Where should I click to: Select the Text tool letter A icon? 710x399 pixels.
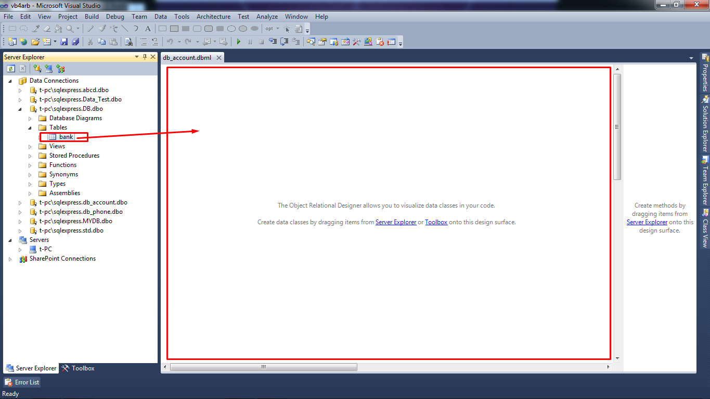(148, 29)
